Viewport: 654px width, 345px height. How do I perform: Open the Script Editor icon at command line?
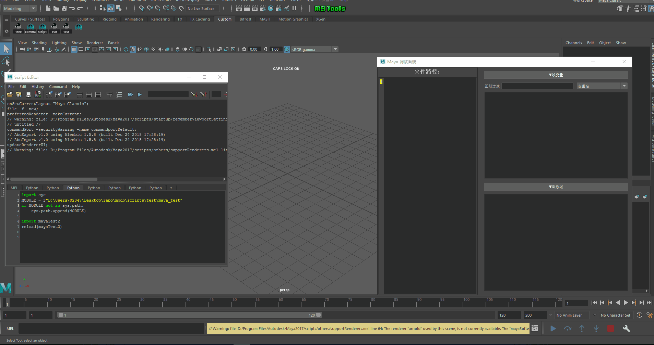(535, 329)
